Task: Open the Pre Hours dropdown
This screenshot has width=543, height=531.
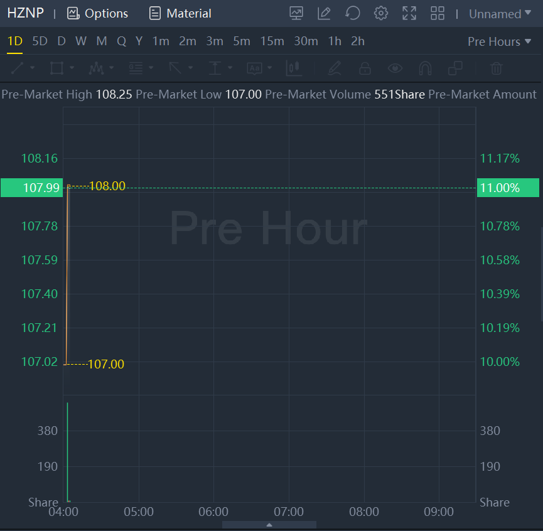Action: (x=499, y=41)
